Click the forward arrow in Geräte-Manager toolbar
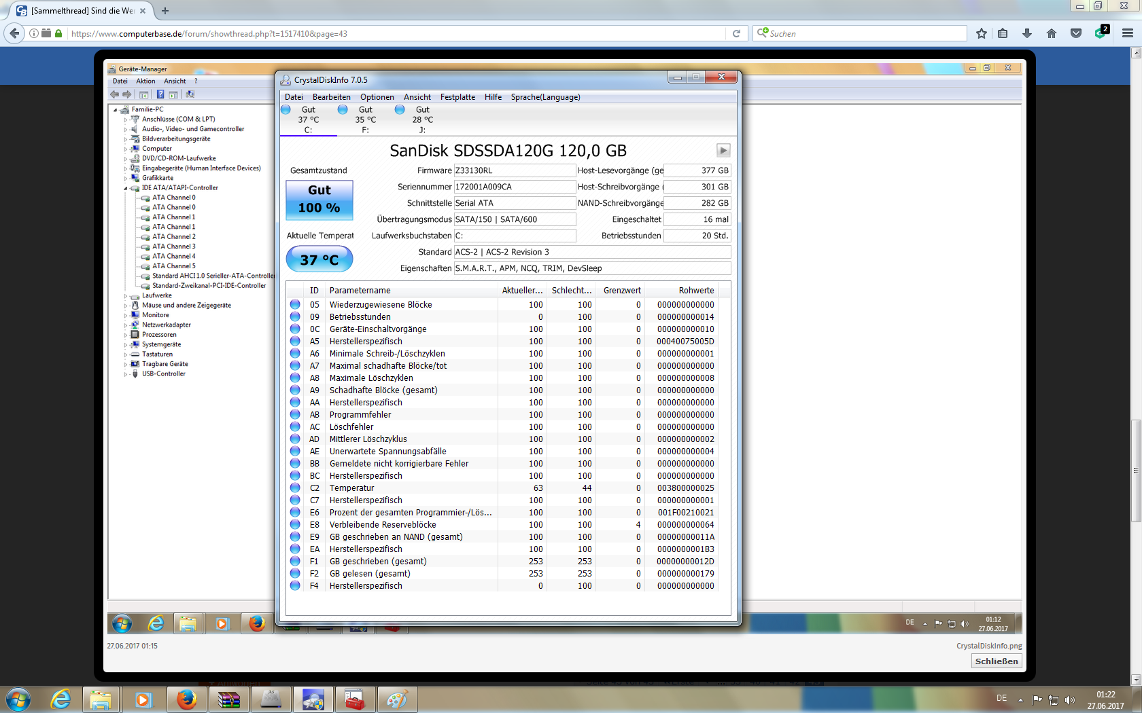This screenshot has width=1142, height=713. tap(126, 94)
